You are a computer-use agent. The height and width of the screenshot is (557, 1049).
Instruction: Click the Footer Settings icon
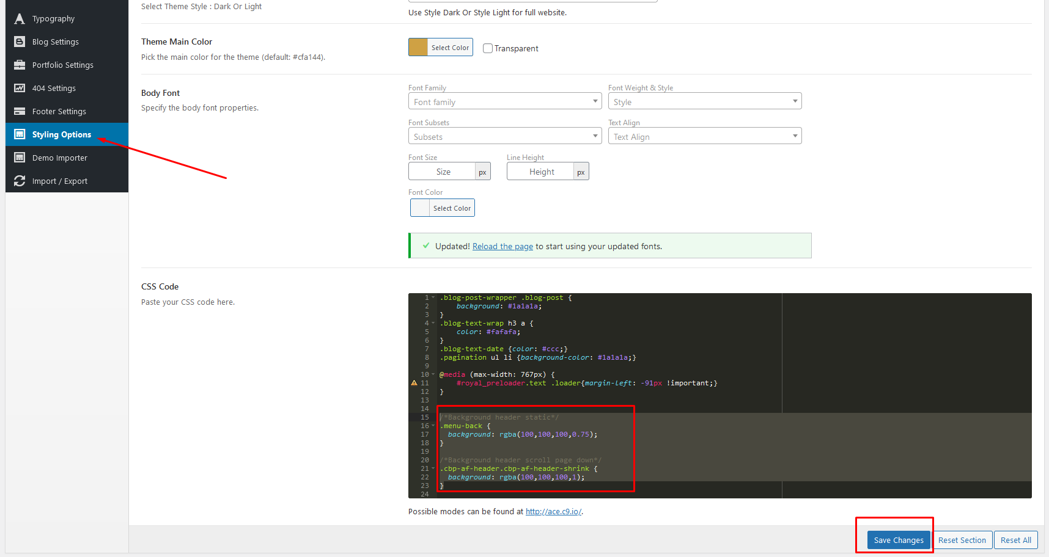click(20, 112)
